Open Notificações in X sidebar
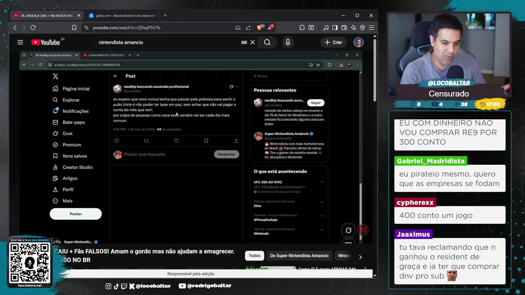Screen dimensions: 525x295 click(71, 111)
